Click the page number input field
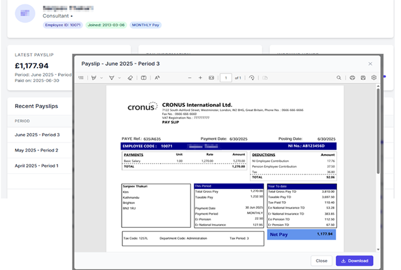 point(226,78)
